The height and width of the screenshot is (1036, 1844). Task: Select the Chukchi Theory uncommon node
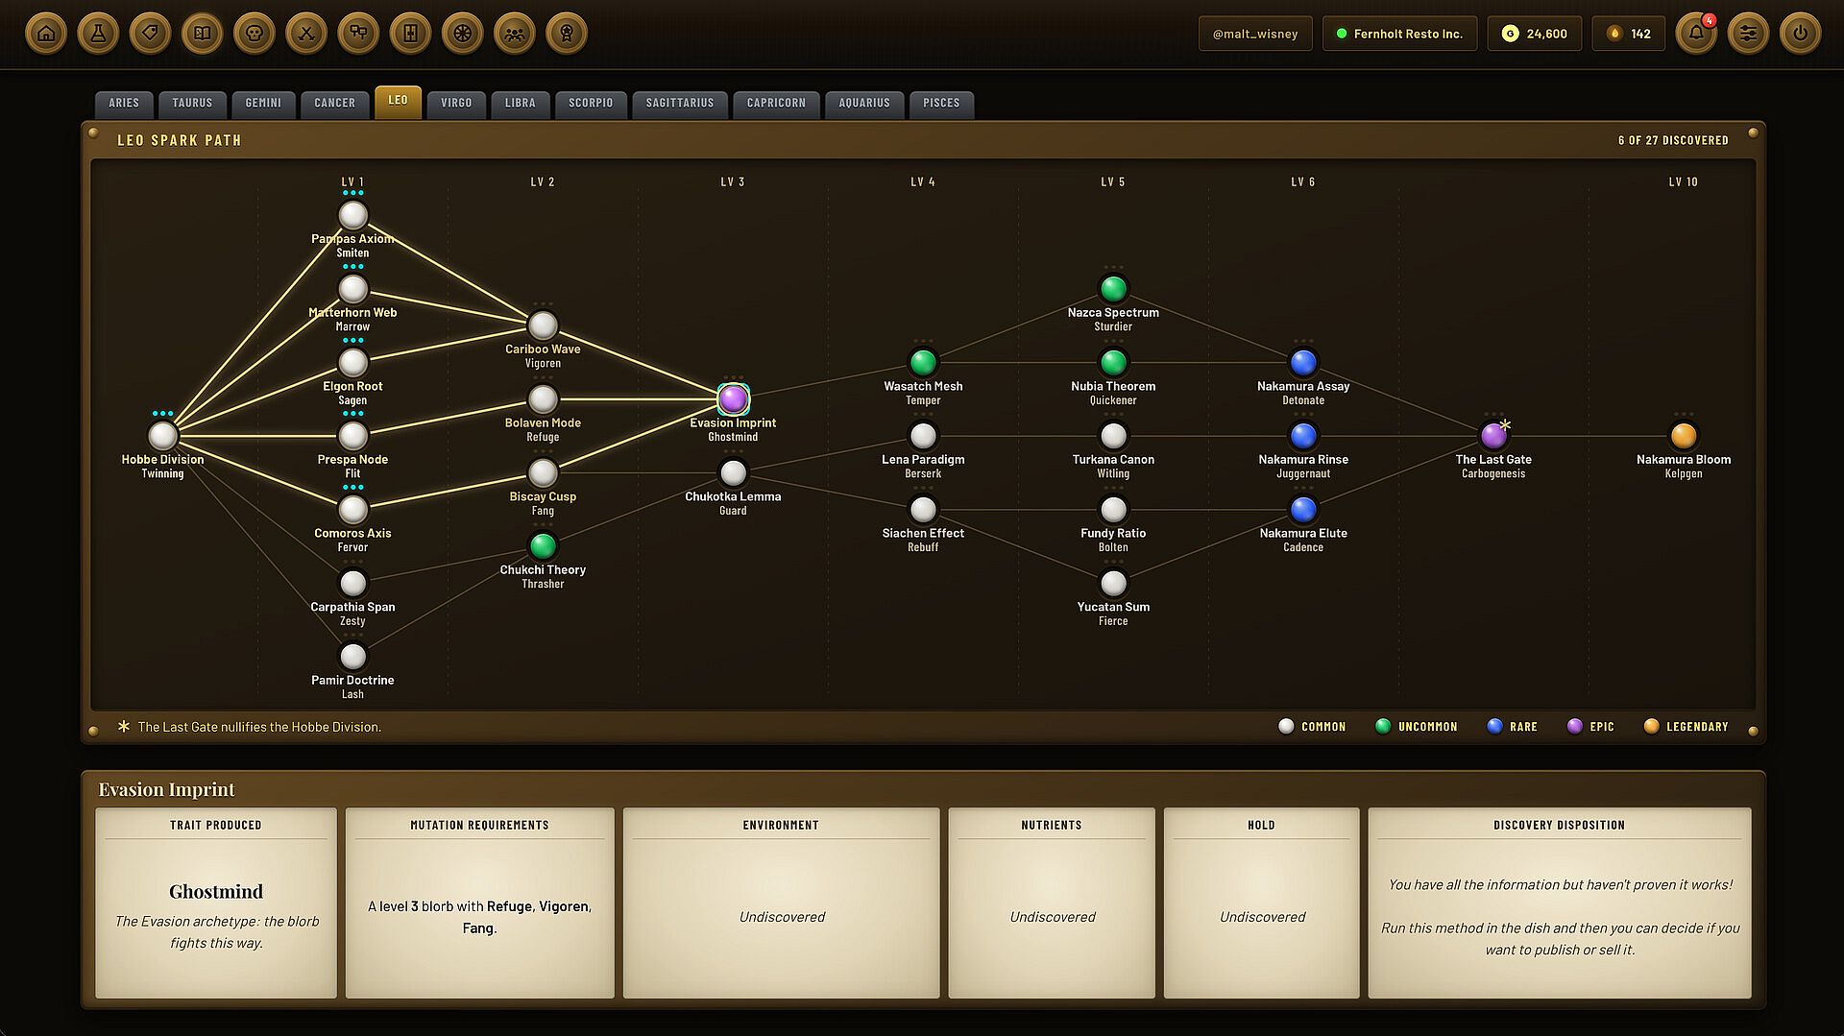543,546
